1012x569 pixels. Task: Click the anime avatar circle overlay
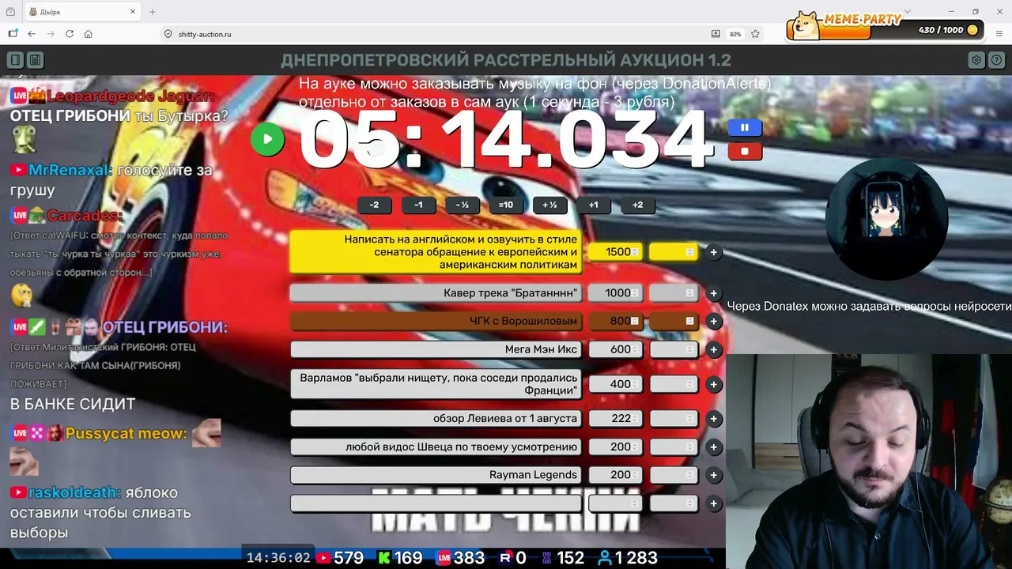886,220
